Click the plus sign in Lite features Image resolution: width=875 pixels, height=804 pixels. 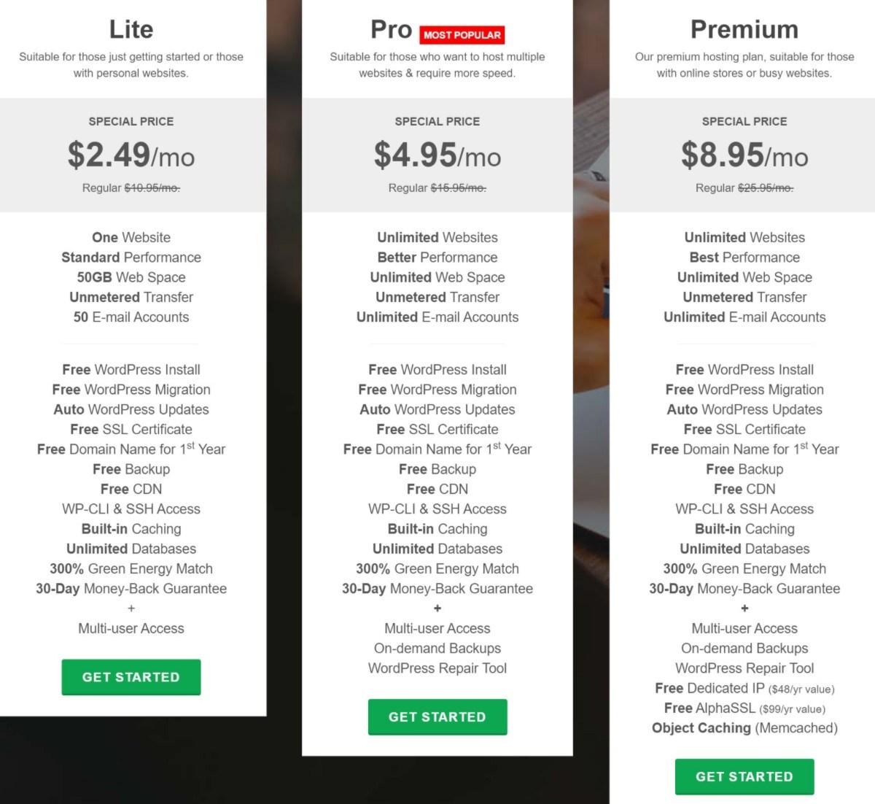(131, 608)
